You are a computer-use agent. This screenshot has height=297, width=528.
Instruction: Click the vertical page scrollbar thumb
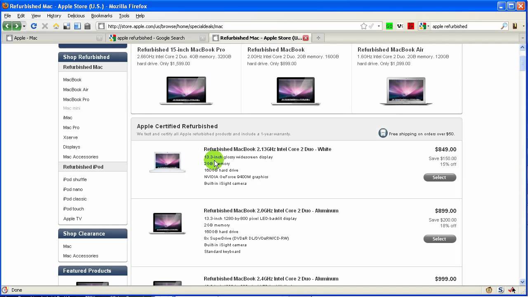click(x=523, y=63)
